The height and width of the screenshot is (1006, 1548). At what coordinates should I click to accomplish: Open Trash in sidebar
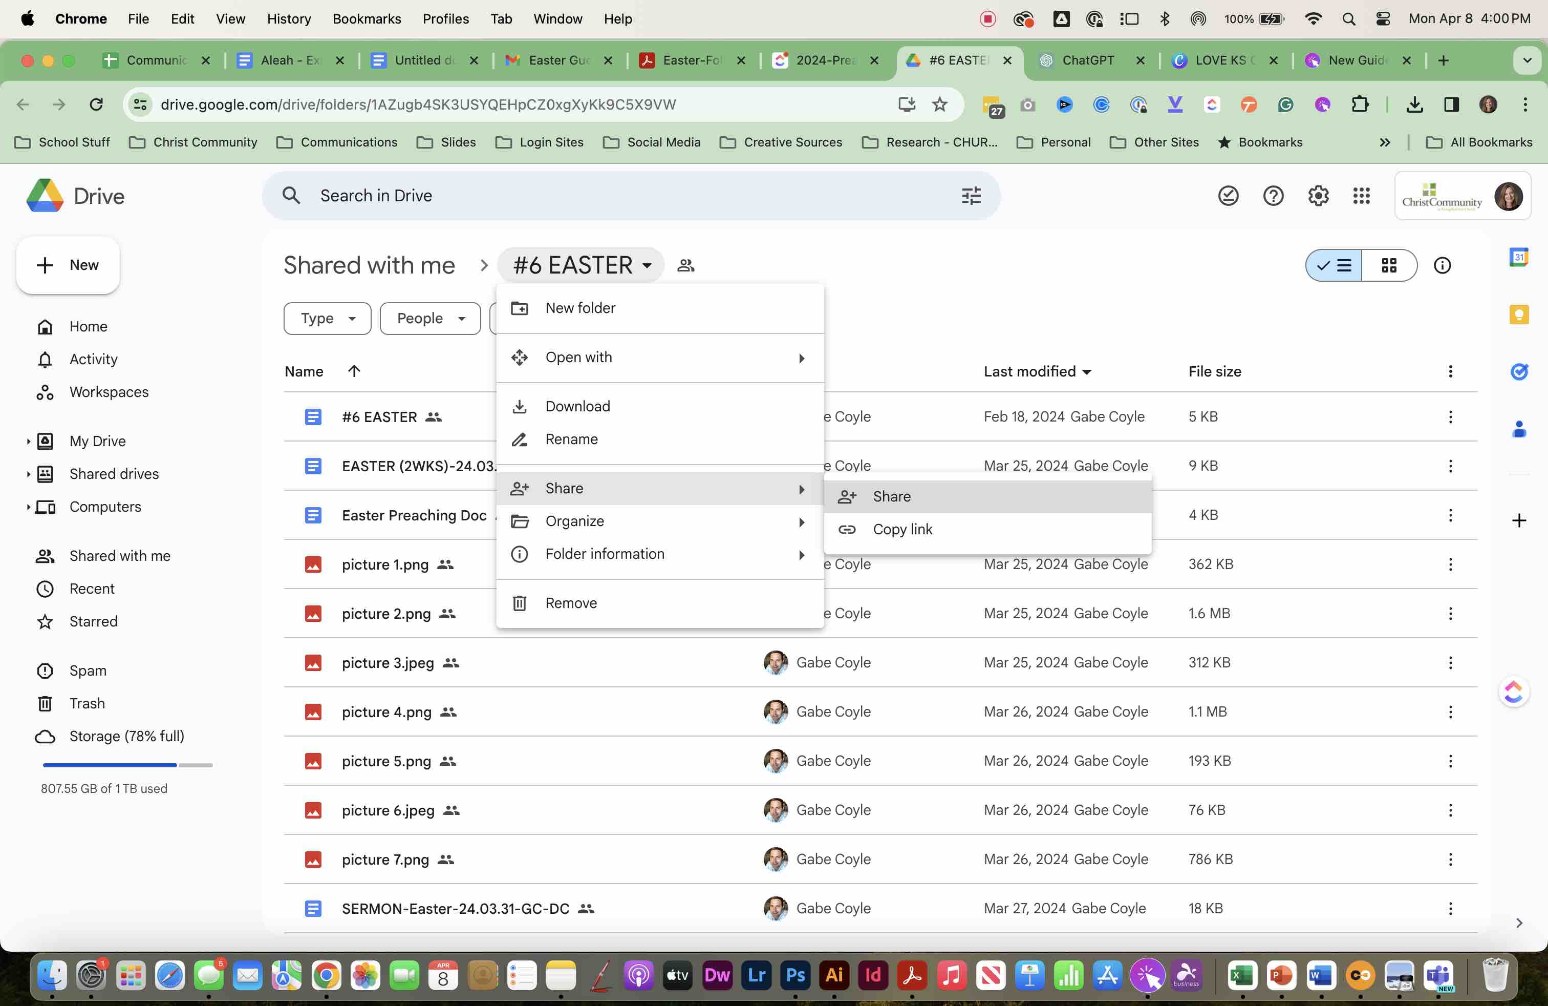click(87, 703)
